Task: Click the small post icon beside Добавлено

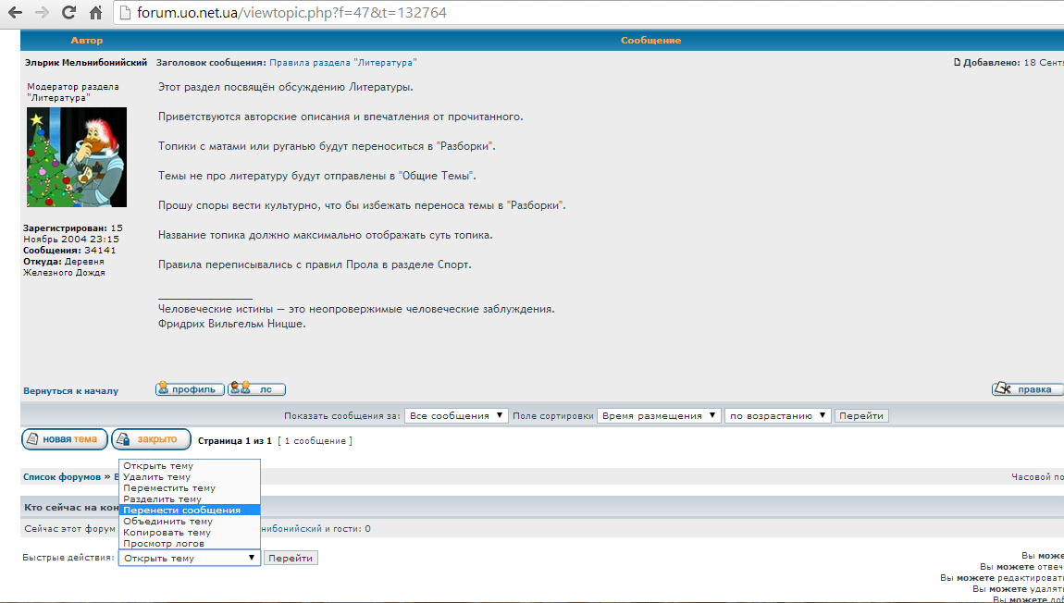Action: pyautogui.click(x=958, y=62)
